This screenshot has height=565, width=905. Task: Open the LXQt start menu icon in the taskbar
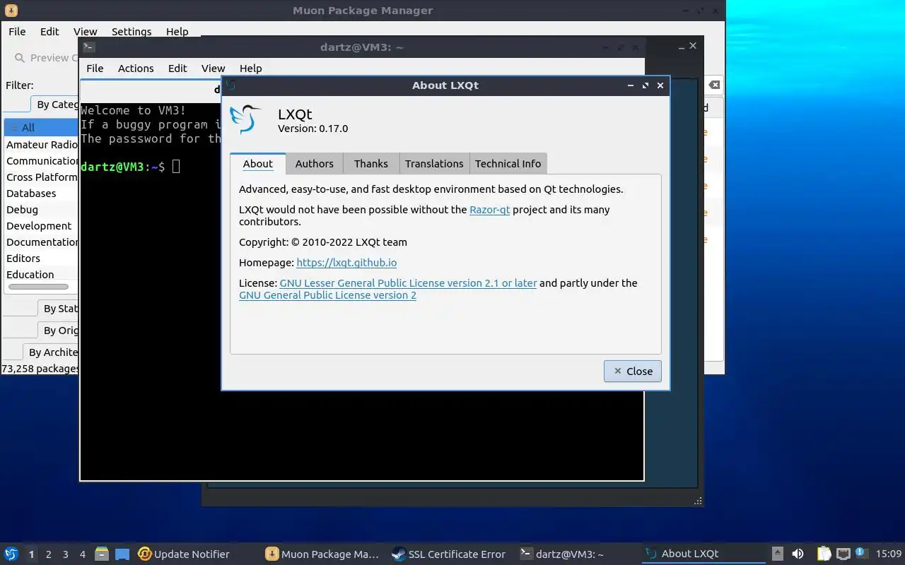click(11, 554)
